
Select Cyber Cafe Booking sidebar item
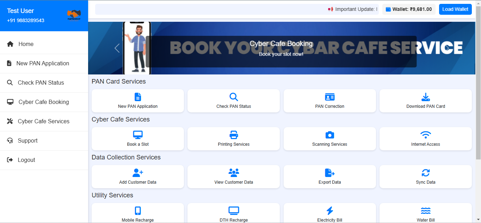tap(43, 102)
